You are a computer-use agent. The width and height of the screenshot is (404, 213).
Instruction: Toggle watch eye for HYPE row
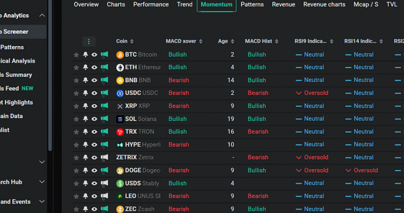tap(94, 145)
